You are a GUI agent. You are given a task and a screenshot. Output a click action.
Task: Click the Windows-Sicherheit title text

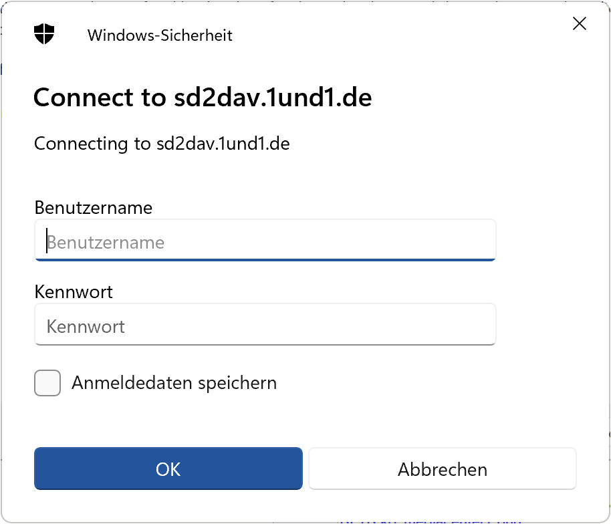pos(159,35)
